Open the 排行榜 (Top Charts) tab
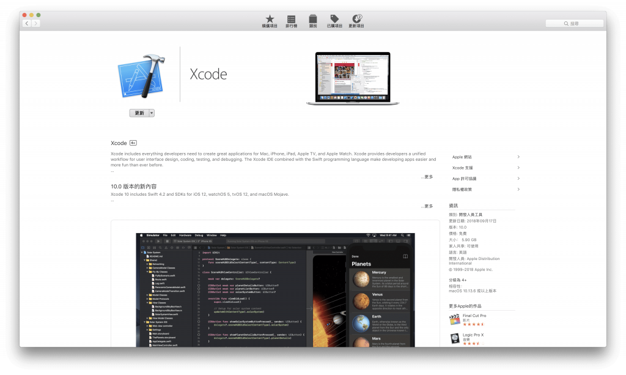This screenshot has width=626, height=375. click(291, 21)
